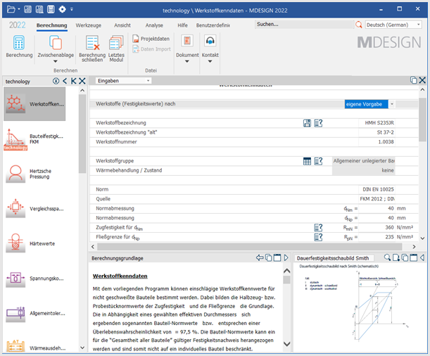Click help icon for Fließgrenze row
The image size is (430, 356).
tap(318, 237)
